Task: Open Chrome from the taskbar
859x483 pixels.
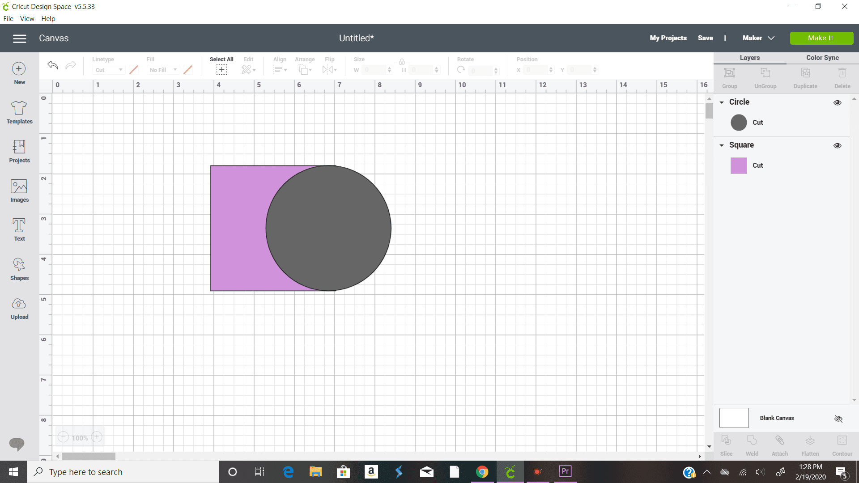Action: 482,472
